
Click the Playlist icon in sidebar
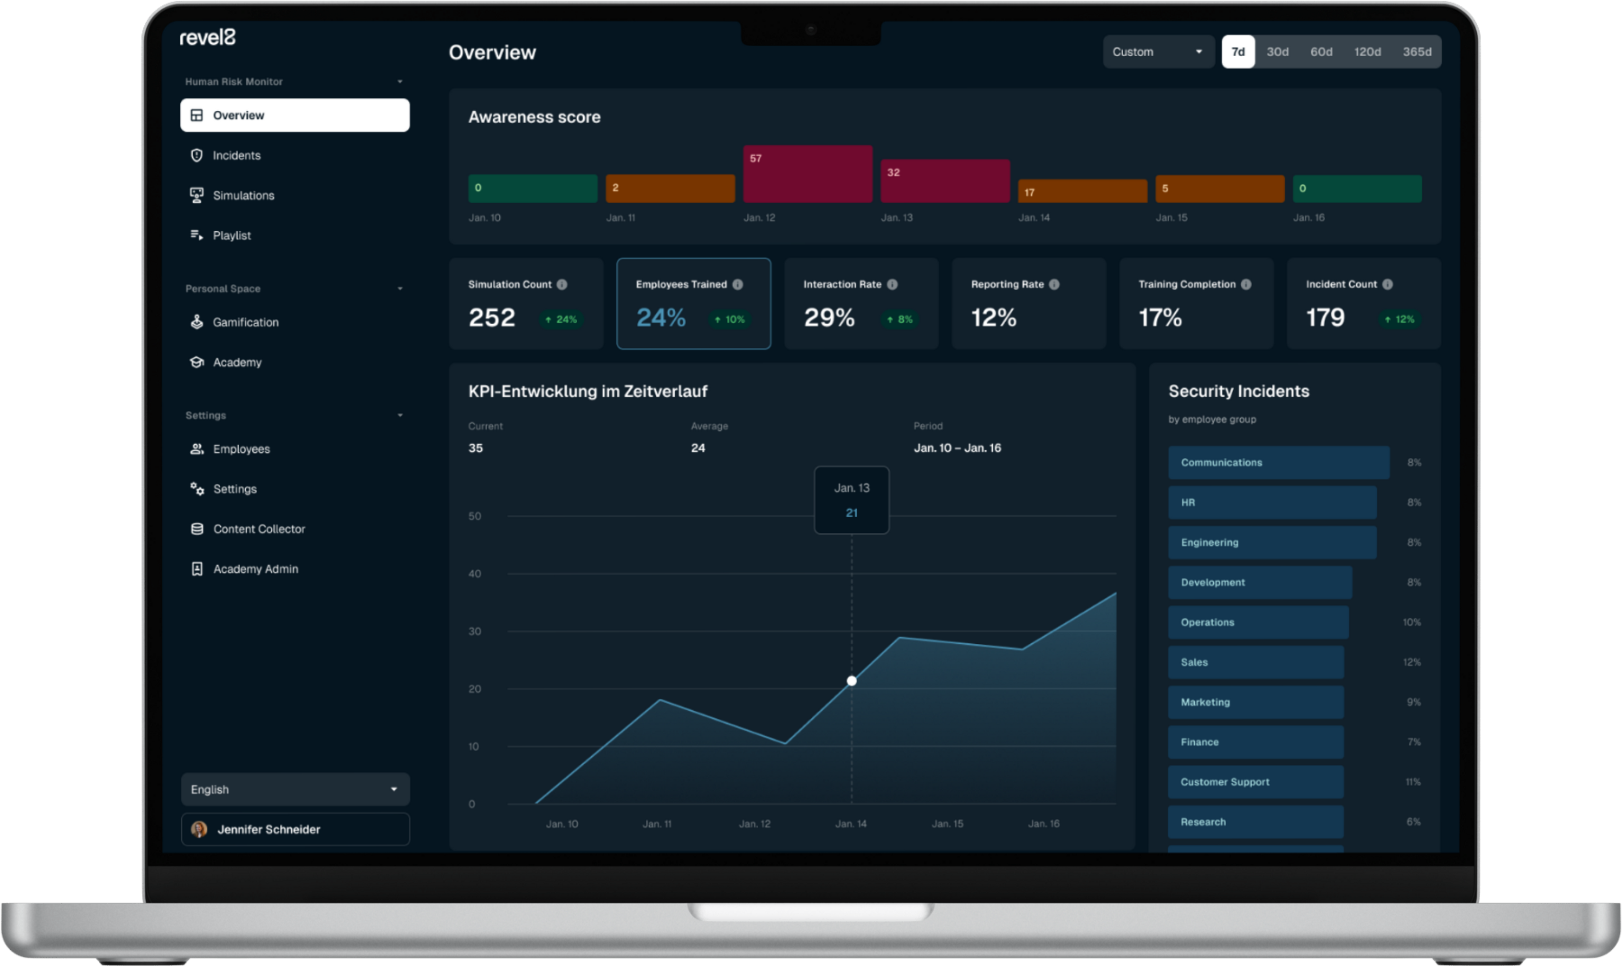(x=196, y=235)
